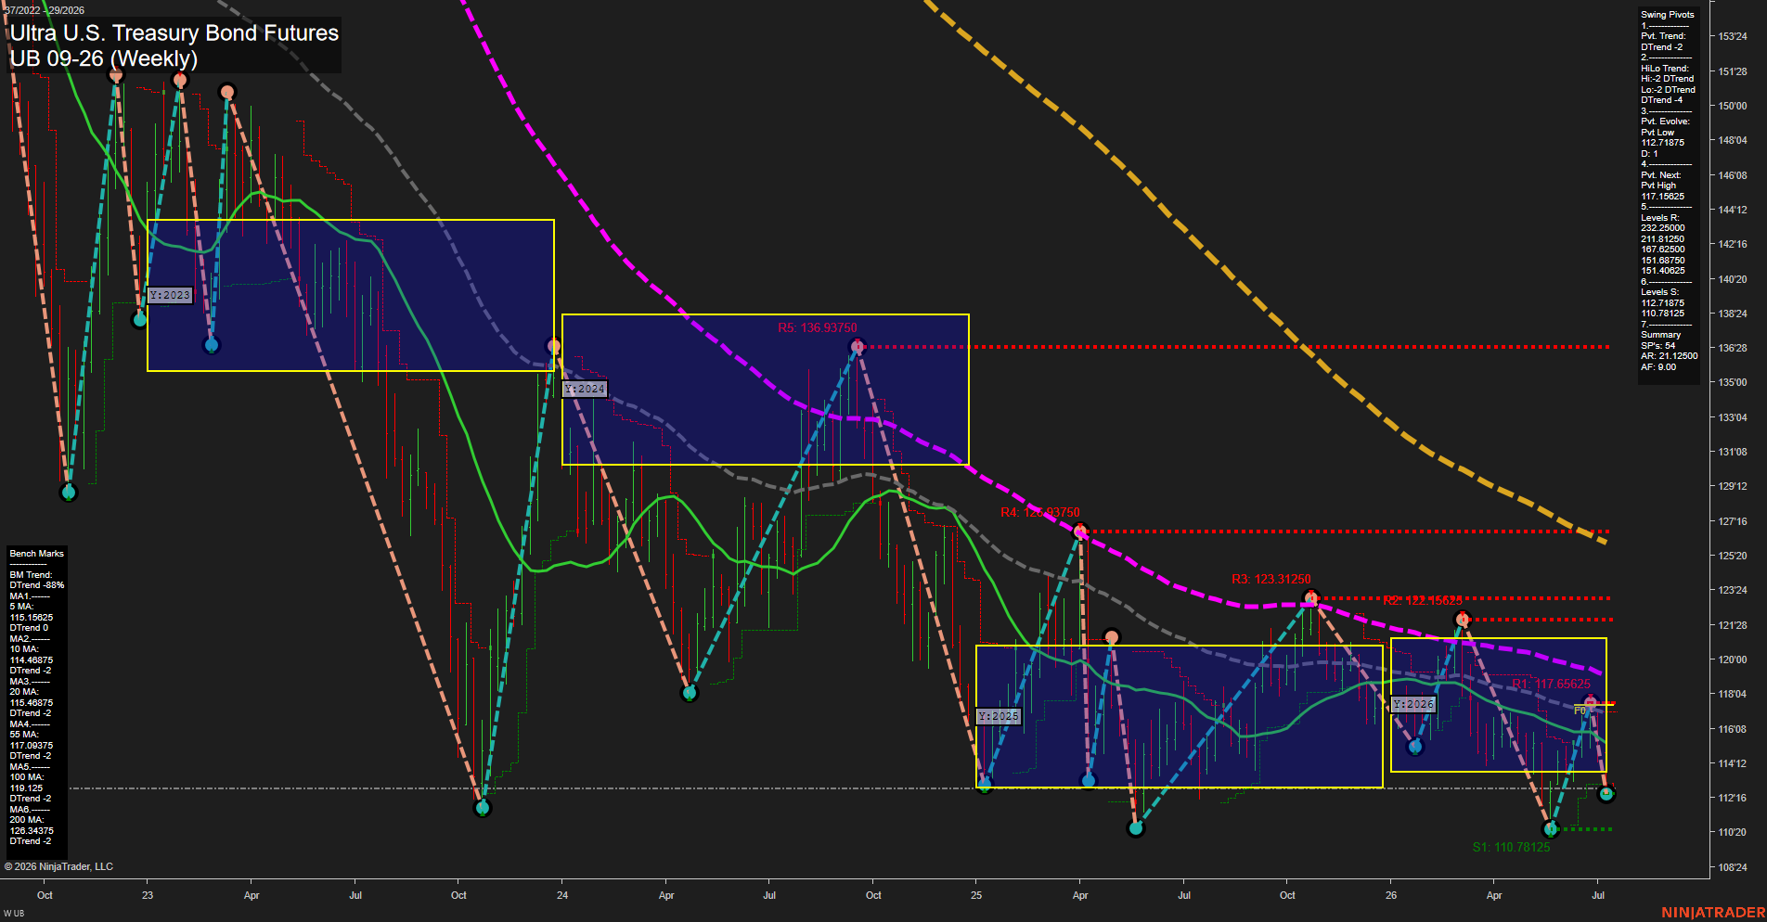
Task: Select the 100 MA value 119.125
Action: (x=27, y=788)
